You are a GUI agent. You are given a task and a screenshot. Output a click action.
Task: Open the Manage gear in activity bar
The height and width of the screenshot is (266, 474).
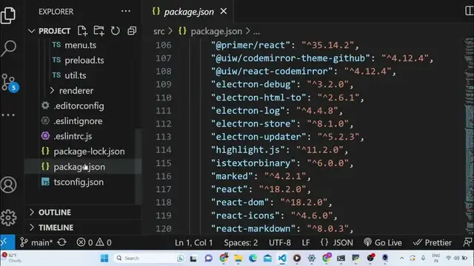click(8, 217)
